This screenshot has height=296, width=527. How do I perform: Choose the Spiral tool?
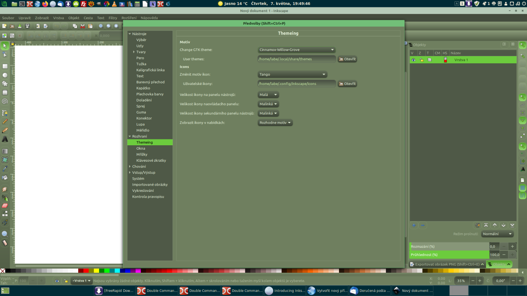(5, 101)
